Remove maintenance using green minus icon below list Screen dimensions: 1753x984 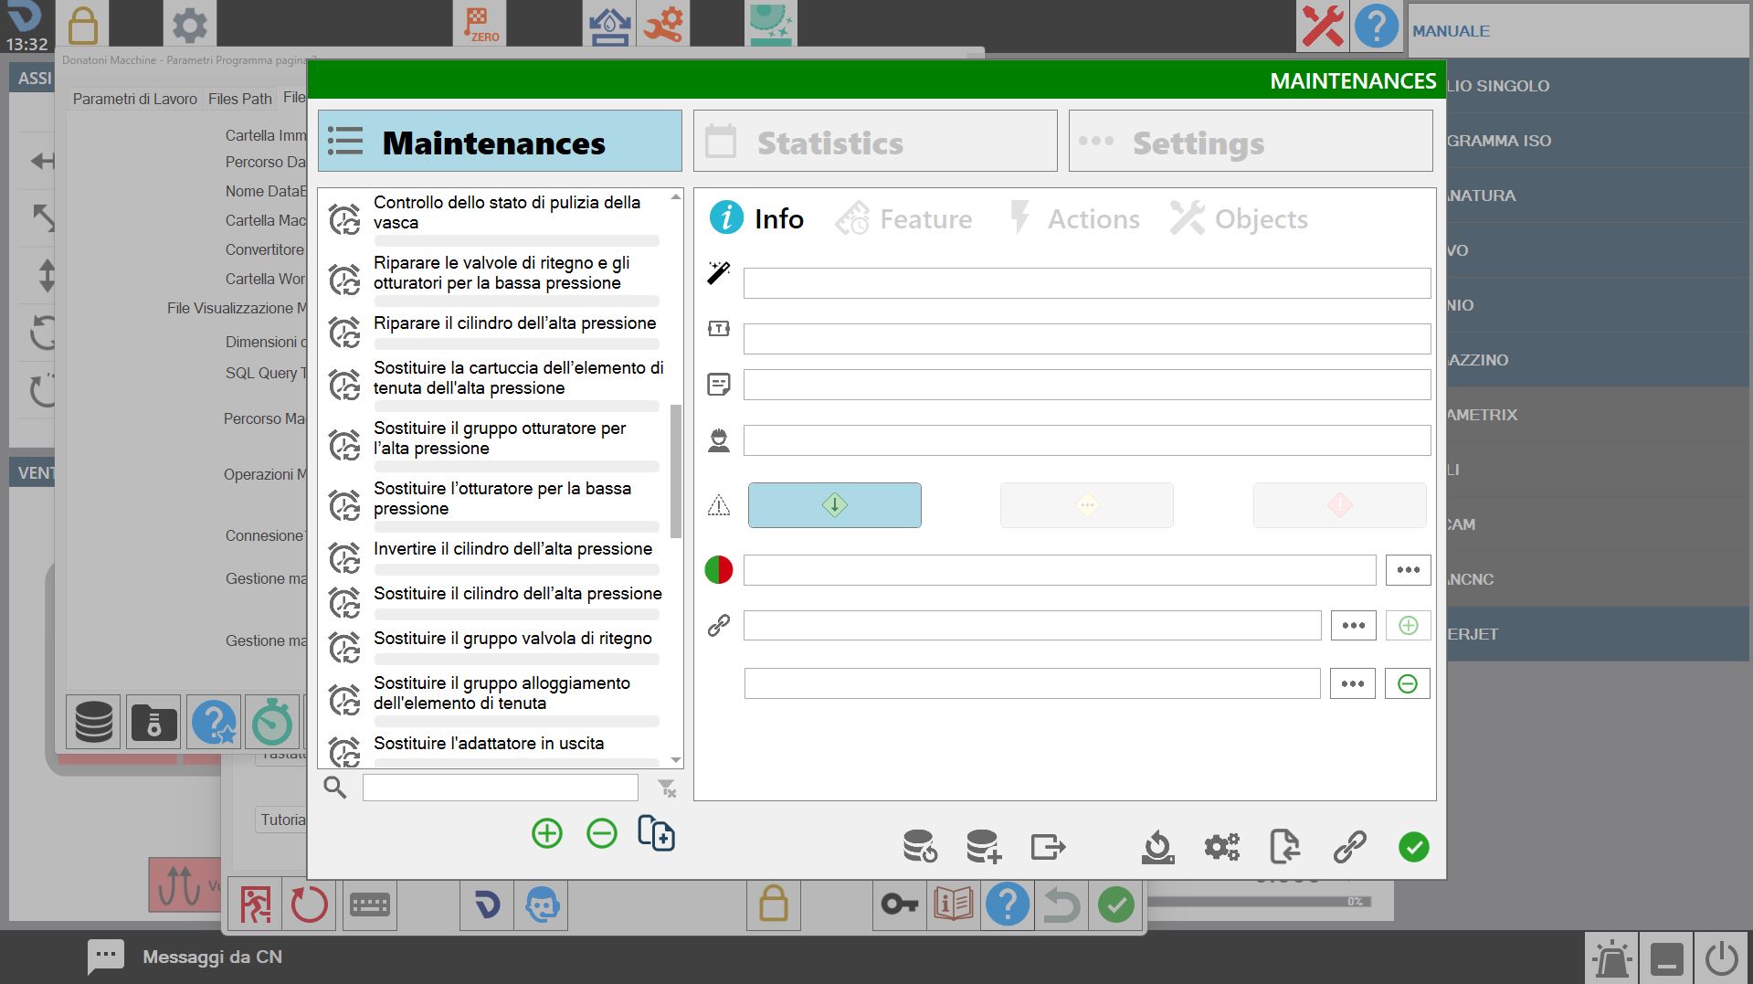click(x=601, y=833)
